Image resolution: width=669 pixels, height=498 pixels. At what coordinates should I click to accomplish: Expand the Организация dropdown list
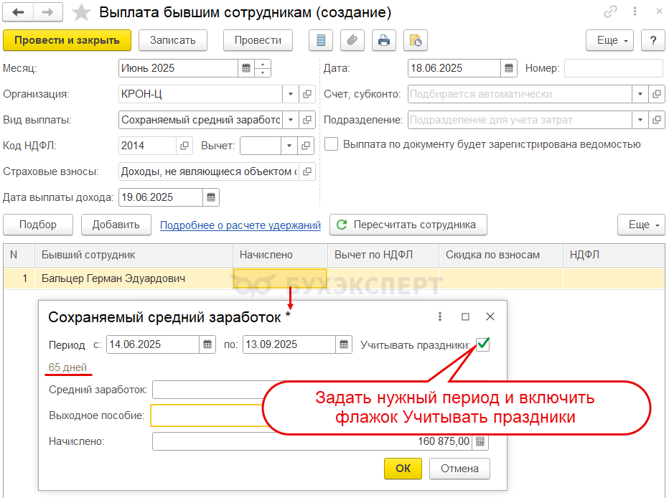[291, 94]
